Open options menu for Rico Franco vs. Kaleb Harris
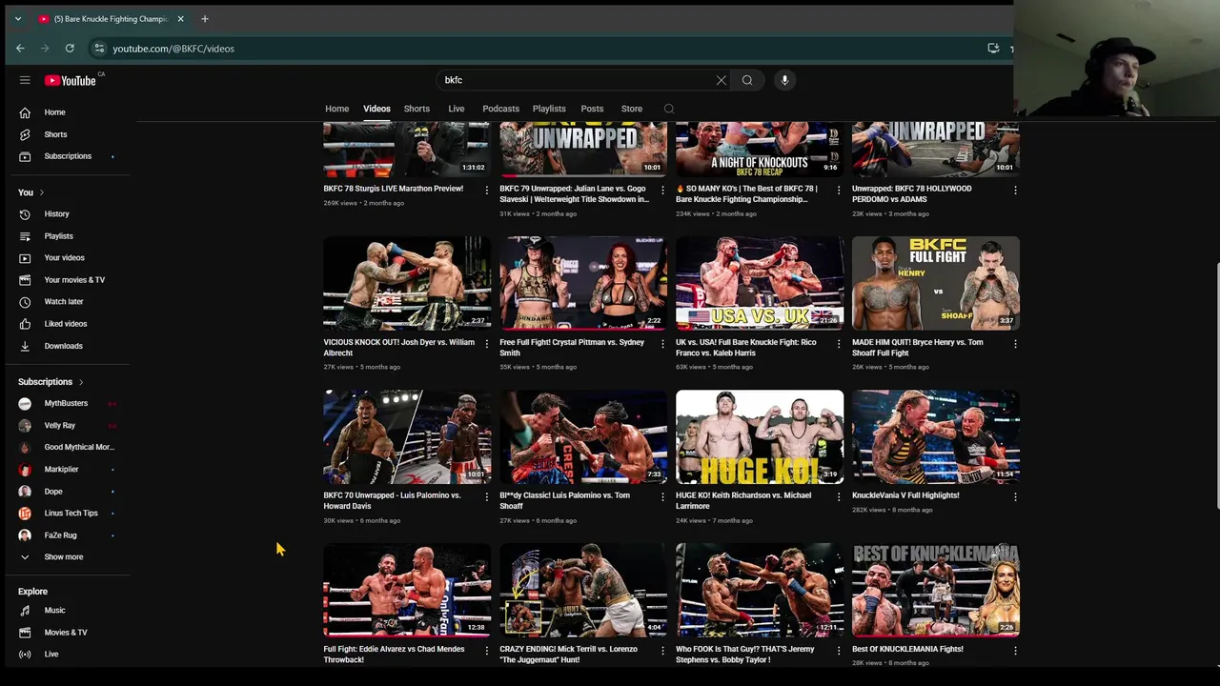The width and height of the screenshot is (1220, 686). coord(839,343)
